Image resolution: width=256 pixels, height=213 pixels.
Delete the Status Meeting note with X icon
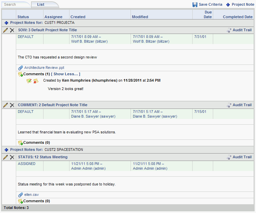[x=12, y=157]
